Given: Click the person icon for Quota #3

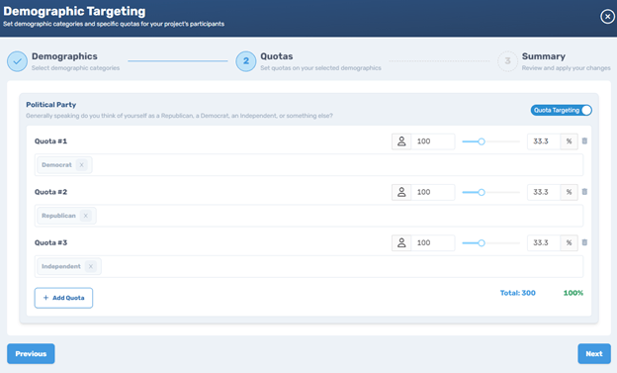Looking at the screenshot, I should click(x=401, y=243).
